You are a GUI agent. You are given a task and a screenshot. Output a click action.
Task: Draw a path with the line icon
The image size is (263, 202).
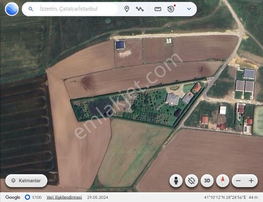140,9
